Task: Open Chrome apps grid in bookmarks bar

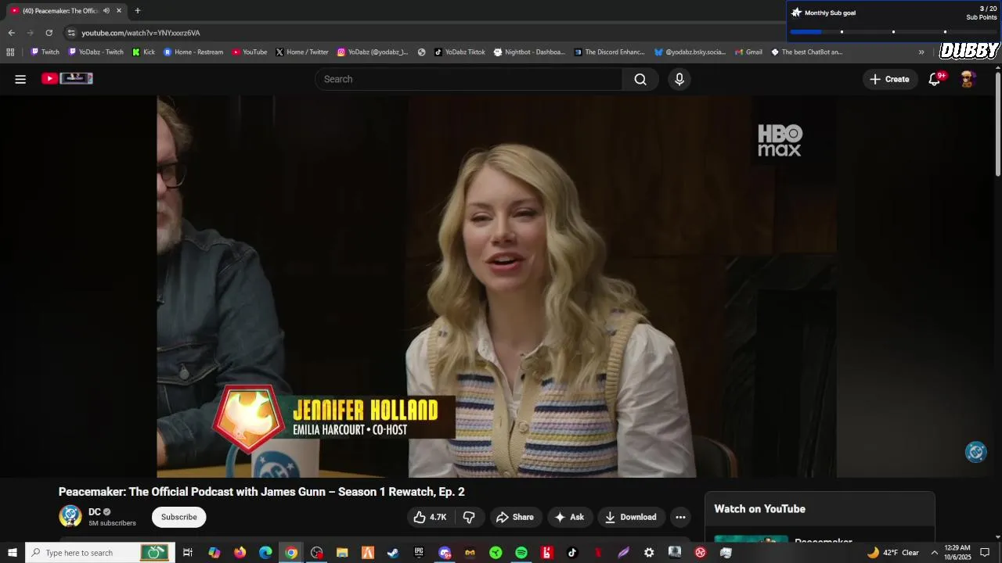Action: pyautogui.click(x=10, y=52)
